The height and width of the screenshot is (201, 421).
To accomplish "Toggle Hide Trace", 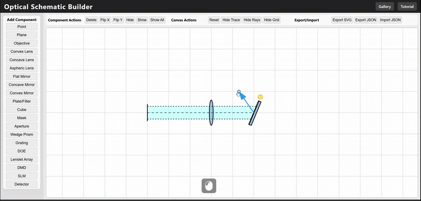I will [231, 20].
